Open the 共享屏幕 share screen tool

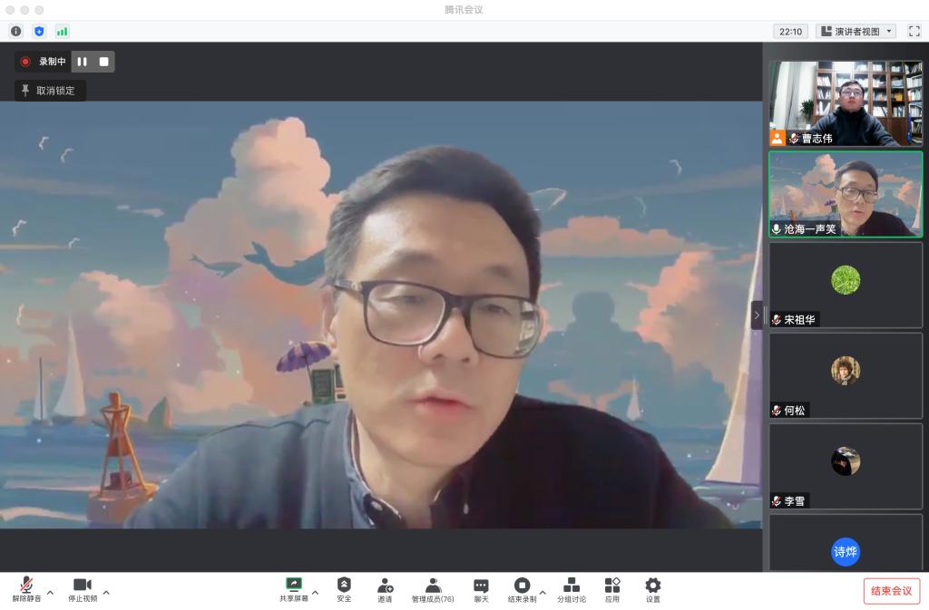pos(293,590)
